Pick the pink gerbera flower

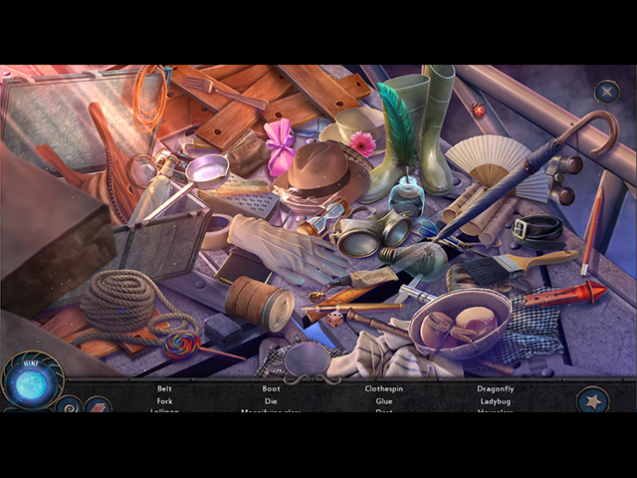(x=362, y=144)
